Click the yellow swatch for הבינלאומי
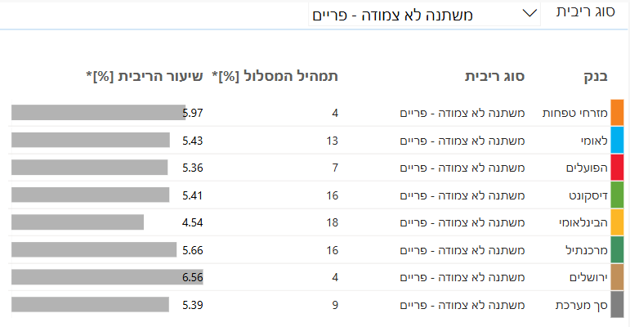The height and width of the screenshot is (327, 630). pos(617,222)
